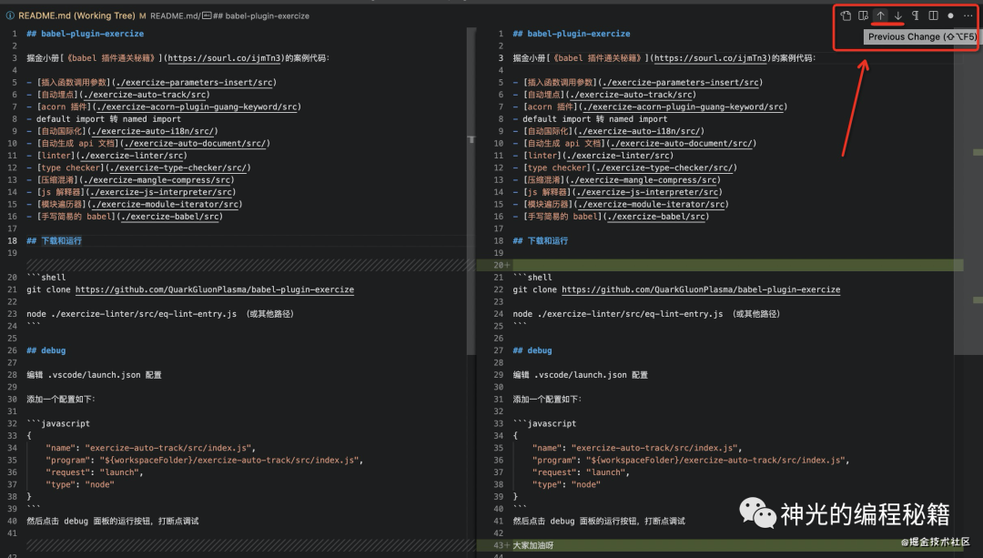This screenshot has width=983, height=558.
Task: Click exercize-acorn-plugin-guang-keyword/src link in left pane
Action: click(197, 107)
